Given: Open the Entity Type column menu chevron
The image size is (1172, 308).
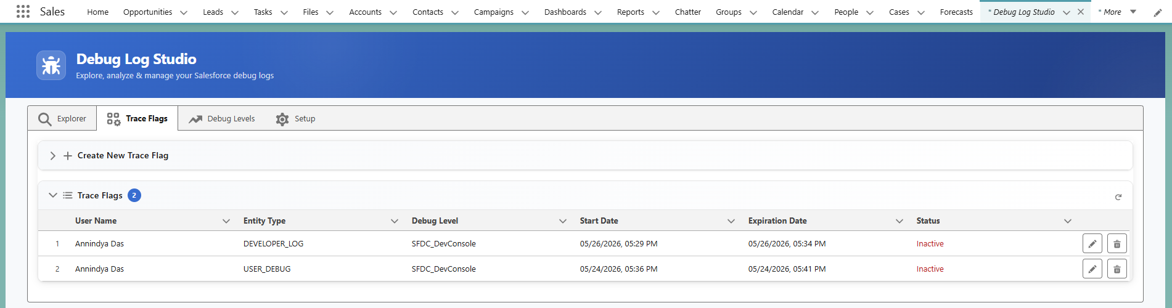Looking at the screenshot, I should (x=395, y=221).
